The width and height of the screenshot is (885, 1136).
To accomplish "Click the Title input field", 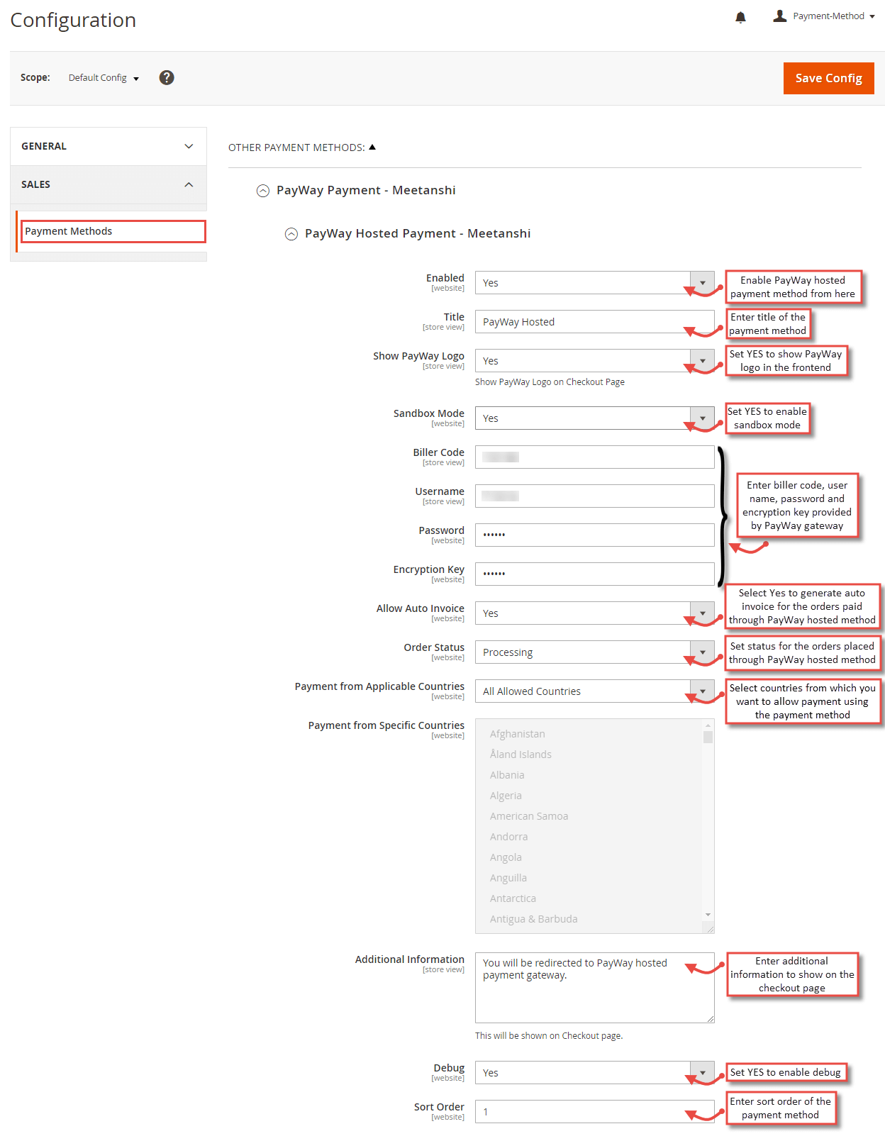I will (594, 322).
